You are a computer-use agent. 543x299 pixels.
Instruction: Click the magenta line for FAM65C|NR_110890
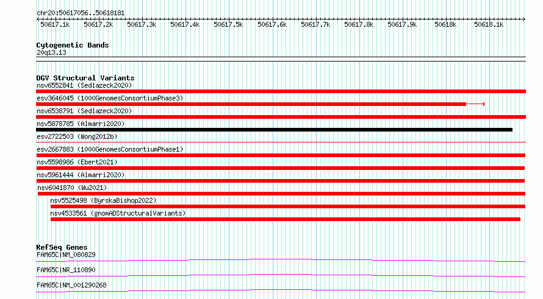281,275
